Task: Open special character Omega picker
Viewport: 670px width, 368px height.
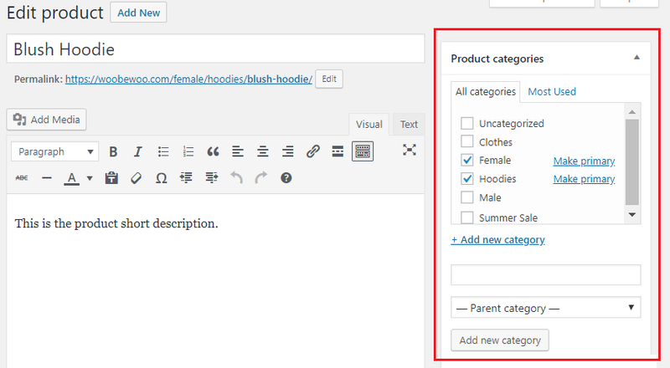Action: click(x=161, y=178)
